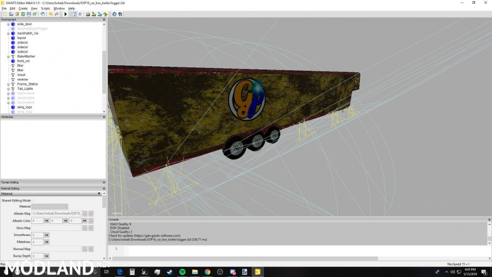Open Spotify from the taskbar

click(x=182, y=272)
